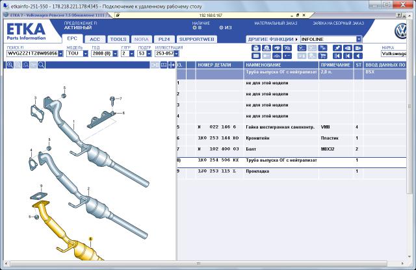This screenshot has height=270, width=416.
Task: Select the Гайка row N 022 146 6
Action: coord(292,127)
